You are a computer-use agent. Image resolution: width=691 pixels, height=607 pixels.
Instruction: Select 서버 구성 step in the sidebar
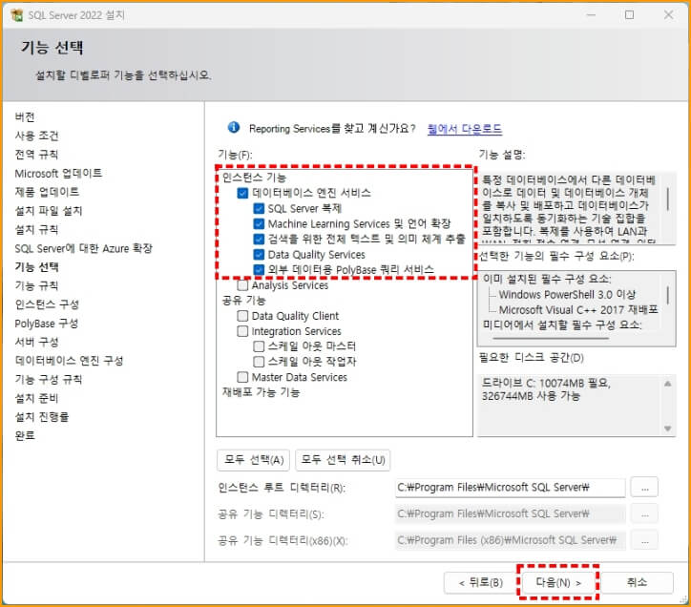point(36,342)
